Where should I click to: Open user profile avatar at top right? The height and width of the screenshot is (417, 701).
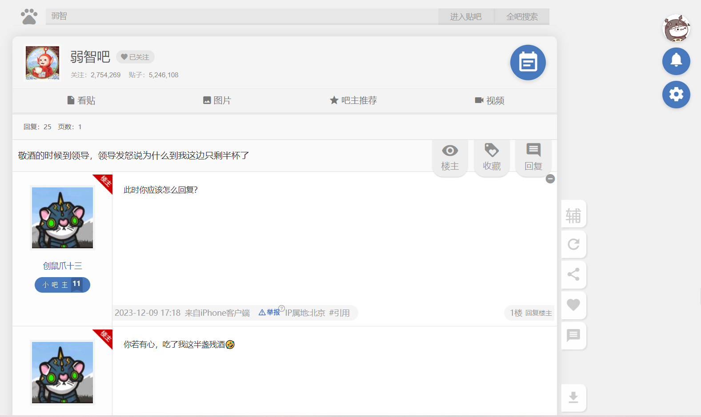[676, 28]
